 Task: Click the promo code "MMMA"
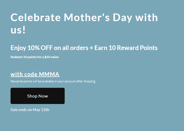[49, 74]
